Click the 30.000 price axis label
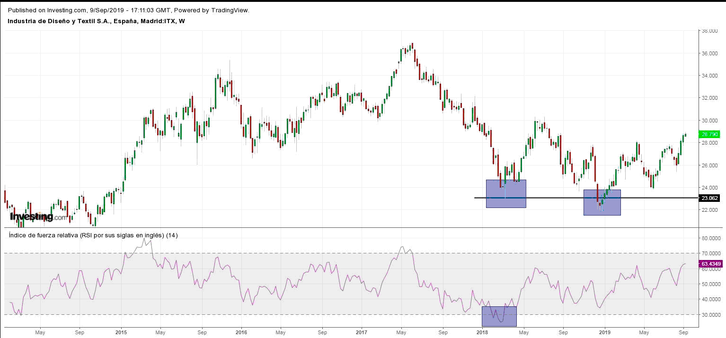 tap(710, 121)
